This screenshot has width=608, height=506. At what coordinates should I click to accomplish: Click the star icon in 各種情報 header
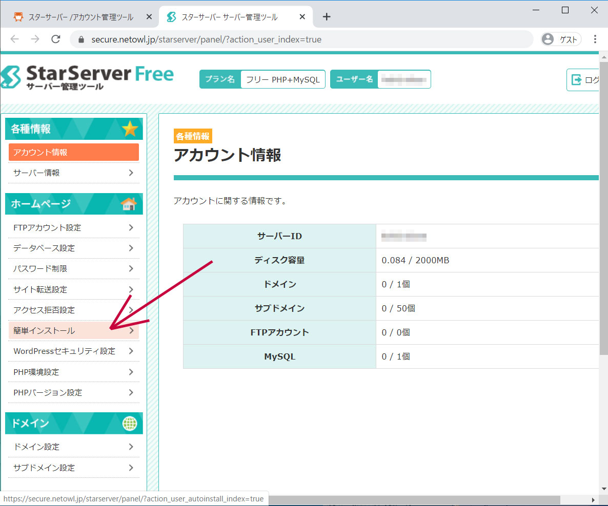(130, 129)
